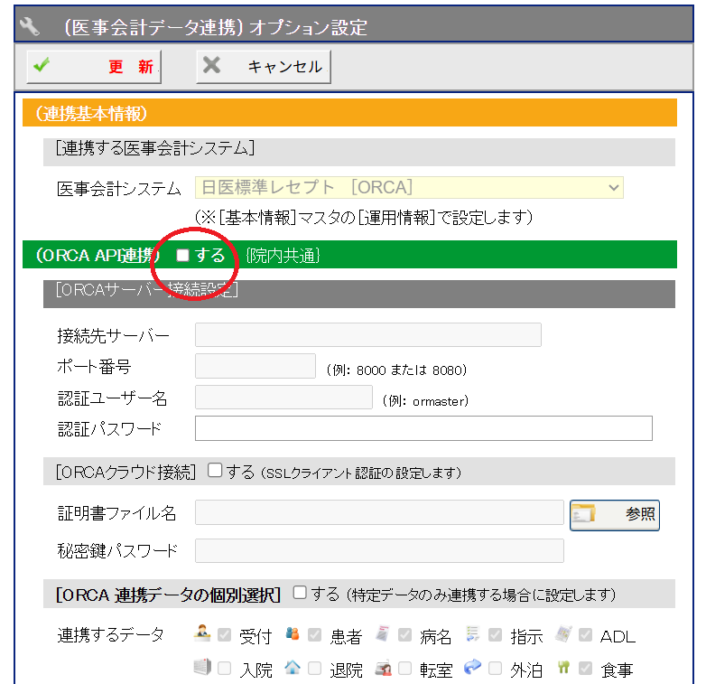Click the キャンセル button
This screenshot has width=706, height=684.
[264, 67]
